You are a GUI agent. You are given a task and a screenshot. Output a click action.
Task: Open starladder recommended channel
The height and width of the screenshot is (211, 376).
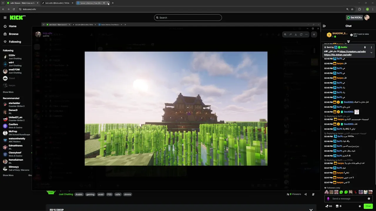pyautogui.click(x=16, y=105)
